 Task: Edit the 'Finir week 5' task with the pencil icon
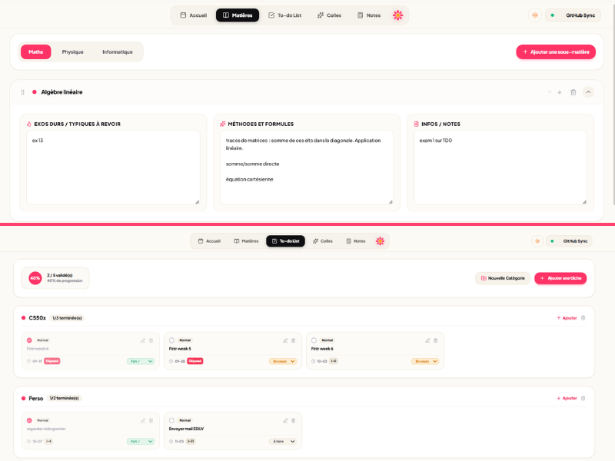pyautogui.click(x=285, y=340)
